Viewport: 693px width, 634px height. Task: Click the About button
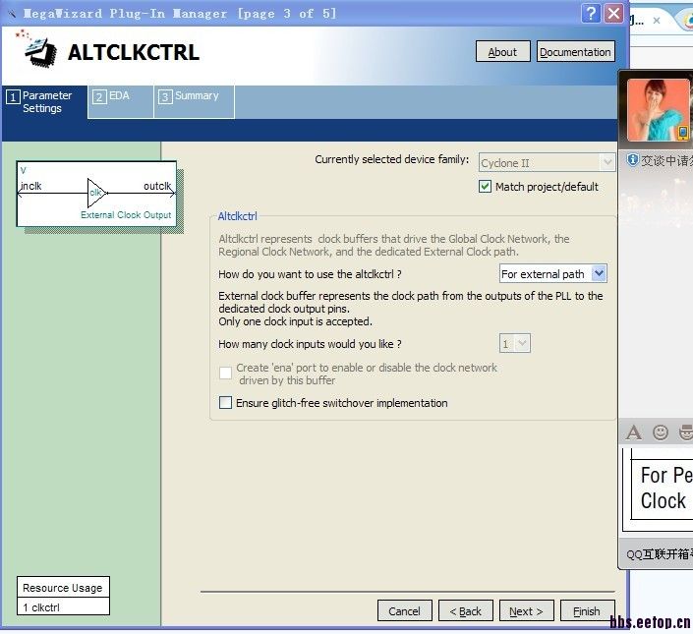click(x=503, y=52)
